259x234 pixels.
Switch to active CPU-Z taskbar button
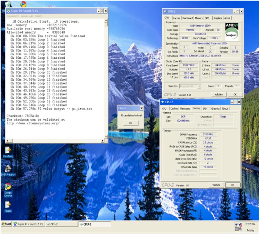tap(95, 224)
